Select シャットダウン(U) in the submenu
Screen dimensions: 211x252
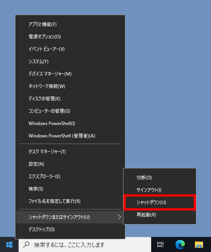point(160,202)
